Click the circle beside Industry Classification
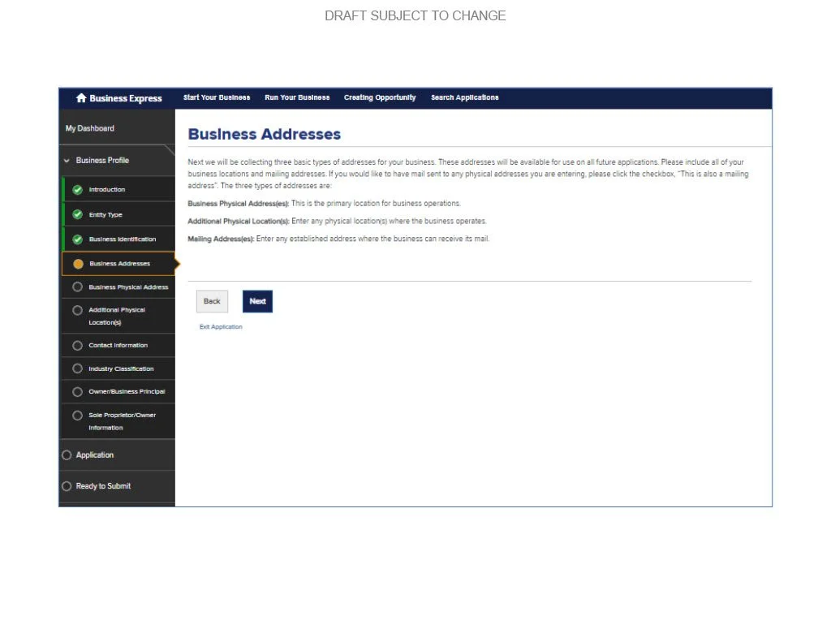 (77, 368)
